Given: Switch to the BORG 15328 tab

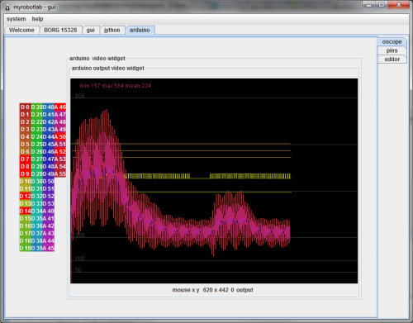Looking at the screenshot, I should (60, 30).
